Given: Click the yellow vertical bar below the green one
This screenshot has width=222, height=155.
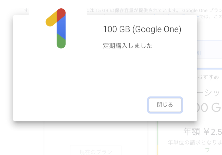Looking at the screenshot, I should click(x=157, y=150).
